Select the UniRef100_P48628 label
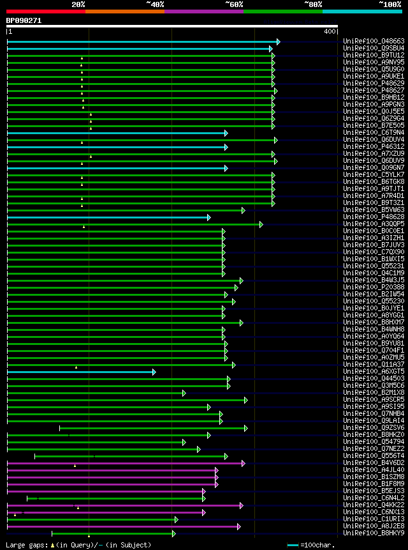 click(x=374, y=217)
